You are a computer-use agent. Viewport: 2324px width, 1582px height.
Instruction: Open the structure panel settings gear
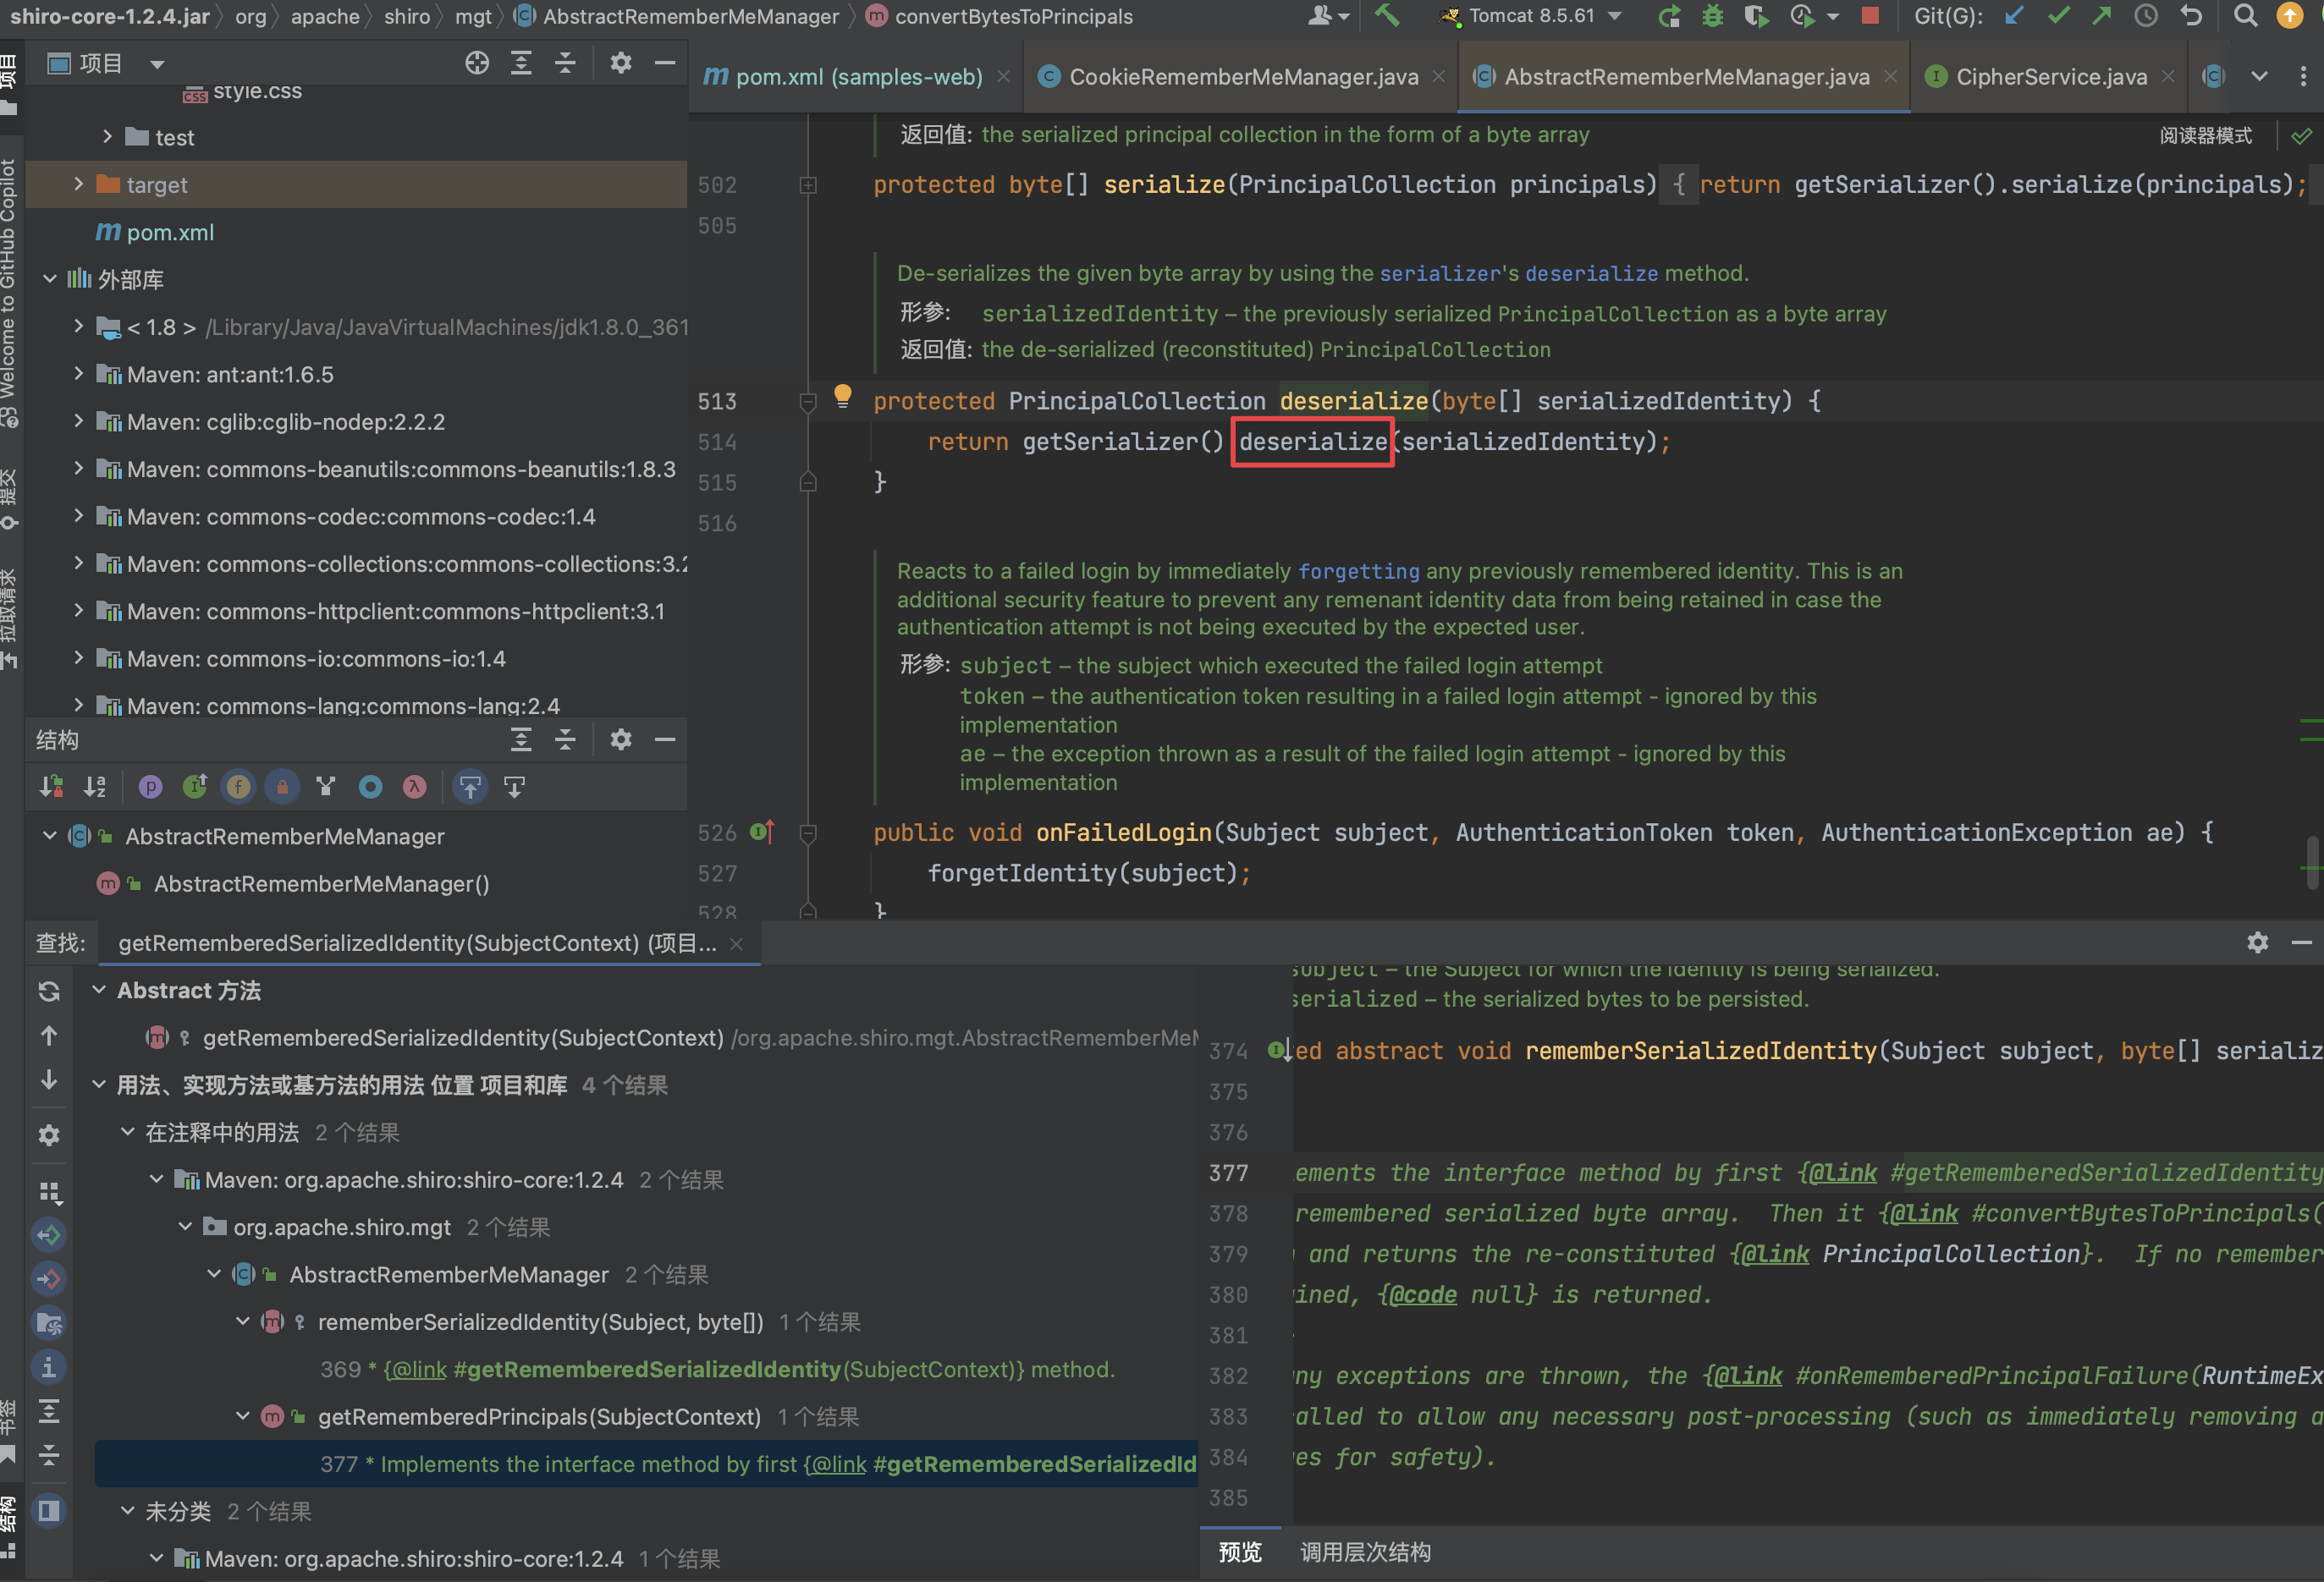(x=621, y=739)
